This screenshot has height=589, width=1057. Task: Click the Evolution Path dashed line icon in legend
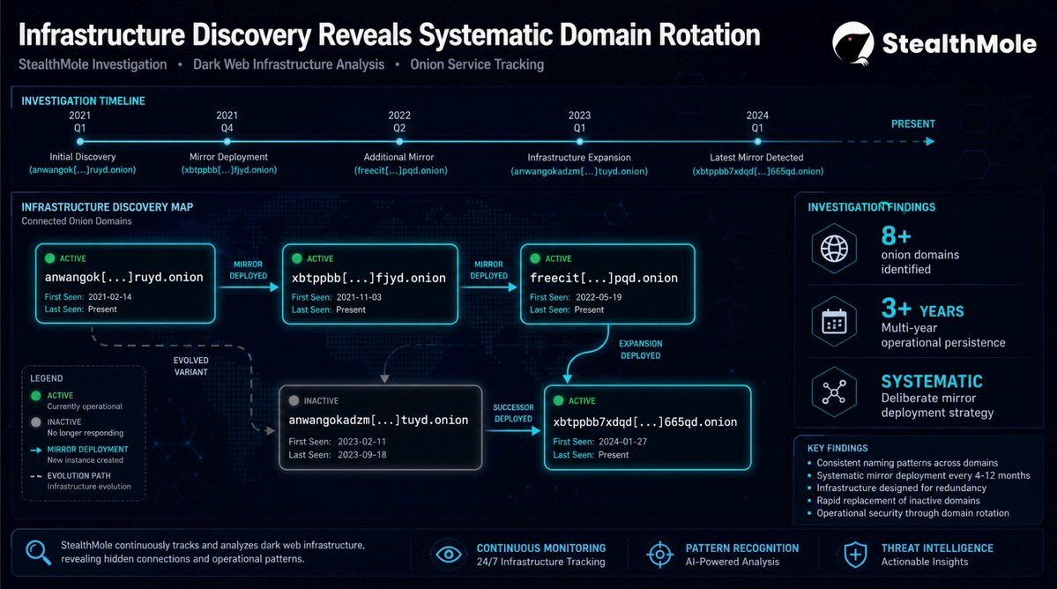point(36,476)
